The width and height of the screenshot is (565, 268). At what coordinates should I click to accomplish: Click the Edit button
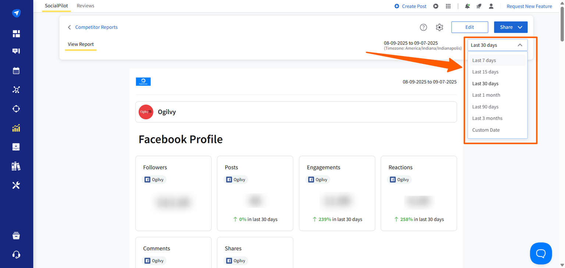470,27
